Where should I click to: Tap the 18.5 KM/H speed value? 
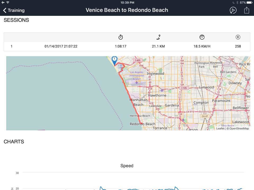pos(202,46)
